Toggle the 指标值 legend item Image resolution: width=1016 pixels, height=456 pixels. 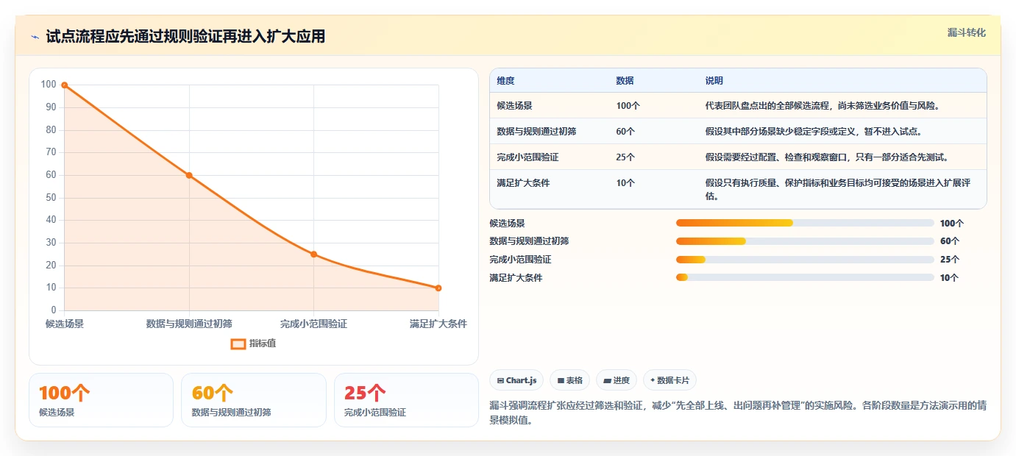tap(254, 343)
